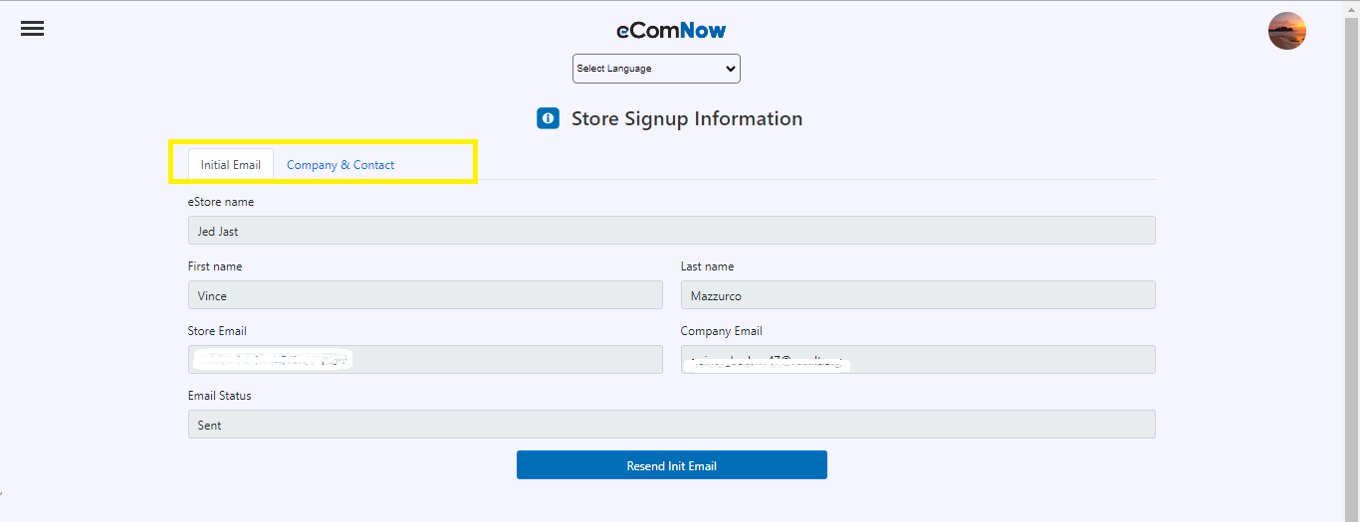The width and height of the screenshot is (1360, 522).
Task: Click the Store Signup Information heading
Action: pos(686,118)
